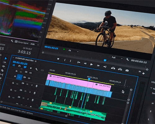The height and width of the screenshot is (124, 155).
Task: Click the Lift button
Action: [x=113, y=68]
